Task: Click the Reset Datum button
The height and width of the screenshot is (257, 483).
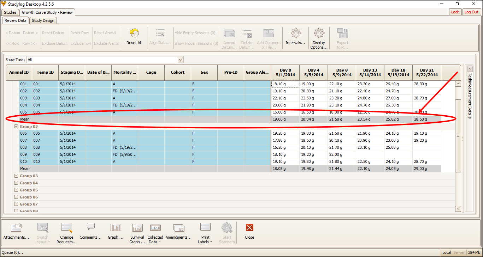Action: point(53,33)
